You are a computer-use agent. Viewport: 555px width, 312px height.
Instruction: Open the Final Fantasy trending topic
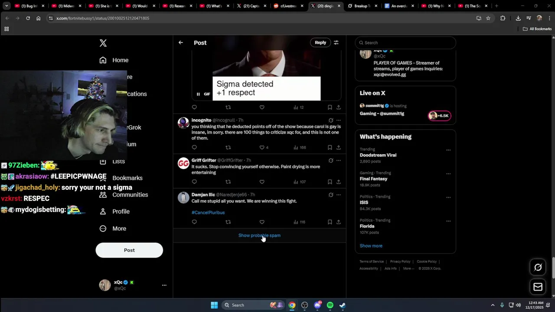374,179
